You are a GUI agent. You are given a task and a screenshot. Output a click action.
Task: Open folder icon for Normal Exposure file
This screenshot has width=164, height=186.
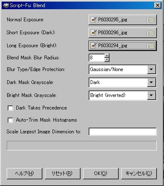[151, 20]
